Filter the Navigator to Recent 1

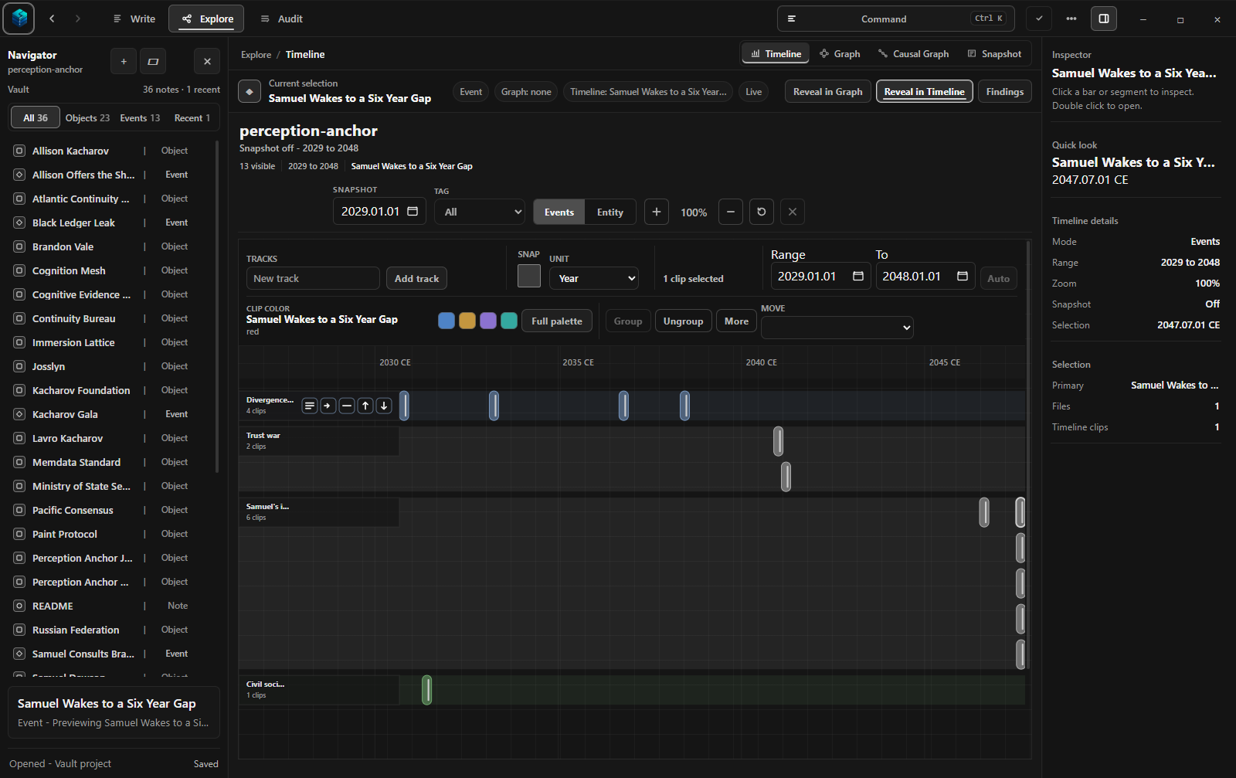tap(192, 118)
